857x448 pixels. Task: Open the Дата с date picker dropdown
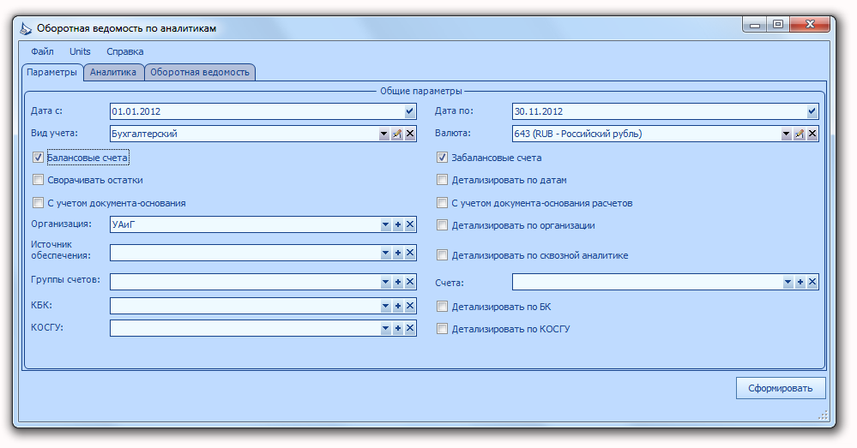pos(410,111)
